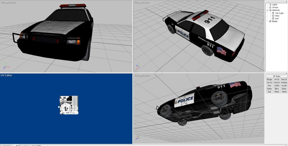The width and height of the screenshot is (288, 146).
Task: Toggle the BEdge display state
Action: [269, 79]
